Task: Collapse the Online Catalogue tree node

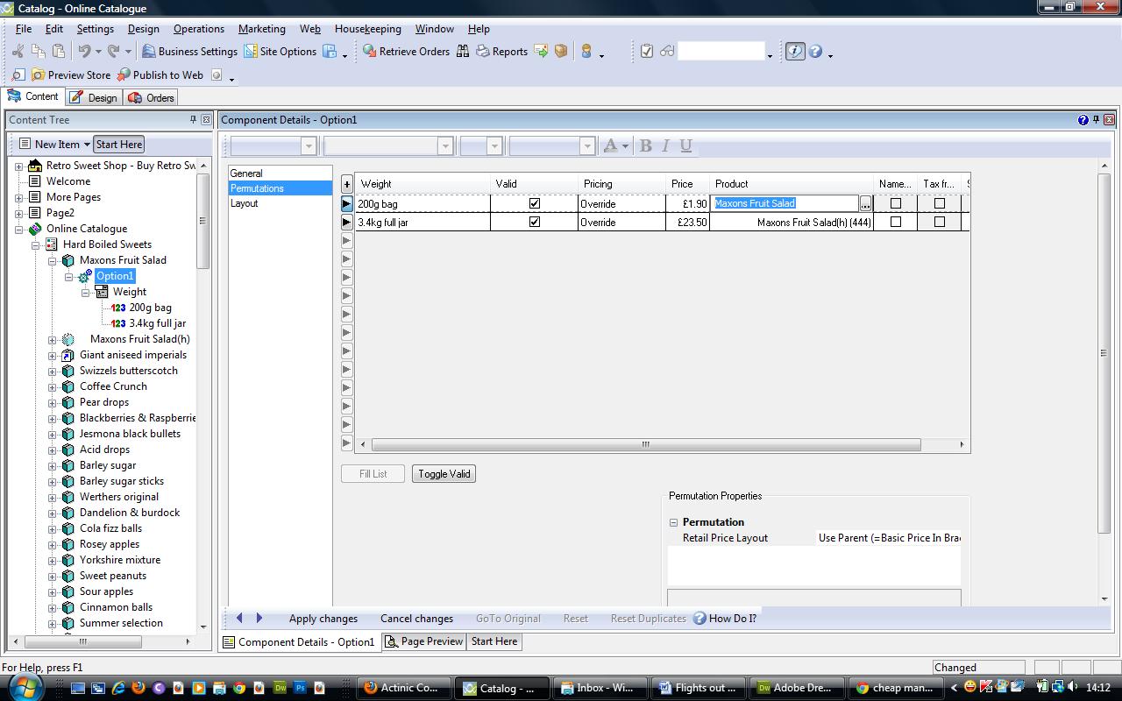Action: (19, 229)
